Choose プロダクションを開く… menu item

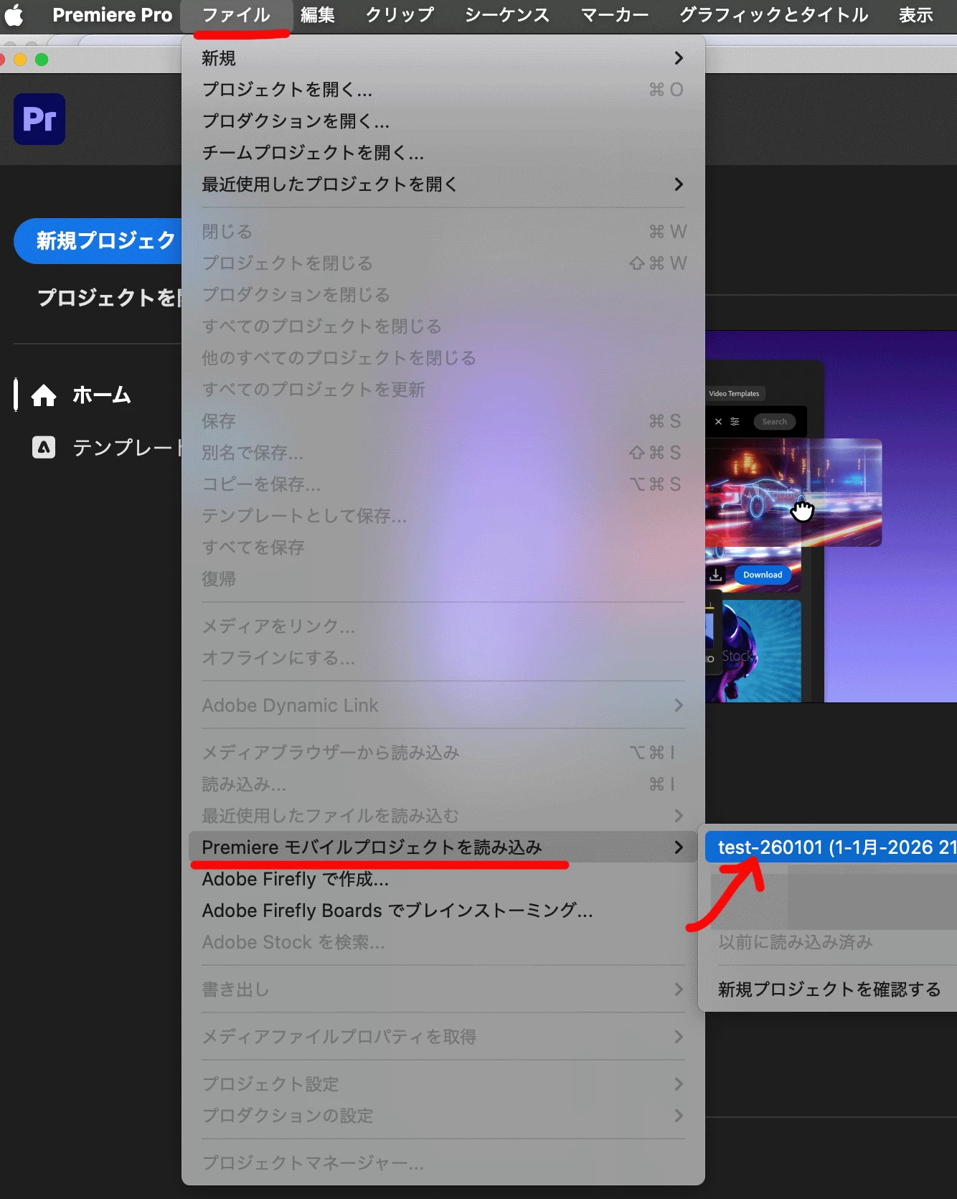(x=443, y=121)
